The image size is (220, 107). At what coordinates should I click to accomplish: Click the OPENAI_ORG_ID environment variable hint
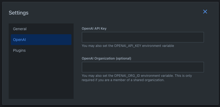[137, 78]
